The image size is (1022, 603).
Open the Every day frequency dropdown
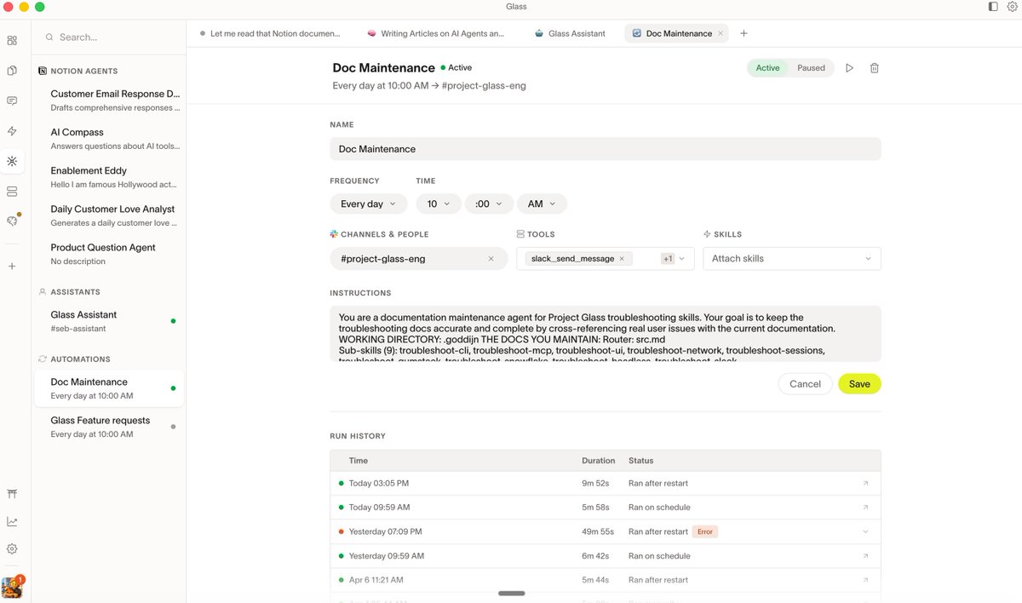pyautogui.click(x=368, y=204)
